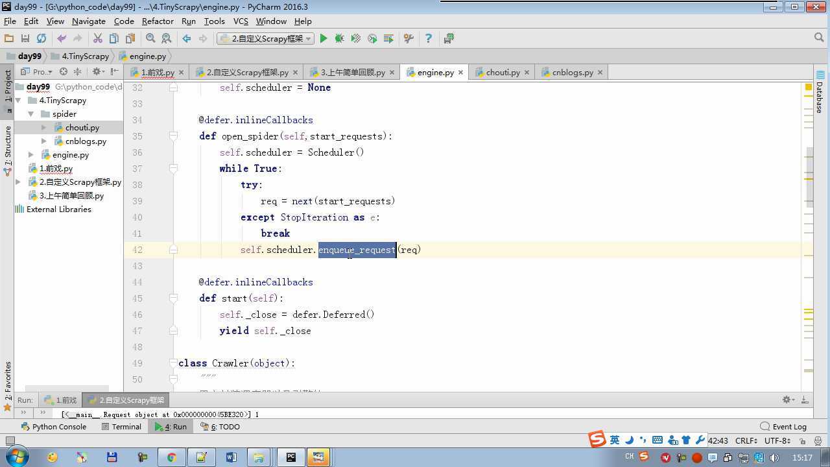Hide the Project panel with the pin icon
Screen dimensions: 830x467
(114, 72)
